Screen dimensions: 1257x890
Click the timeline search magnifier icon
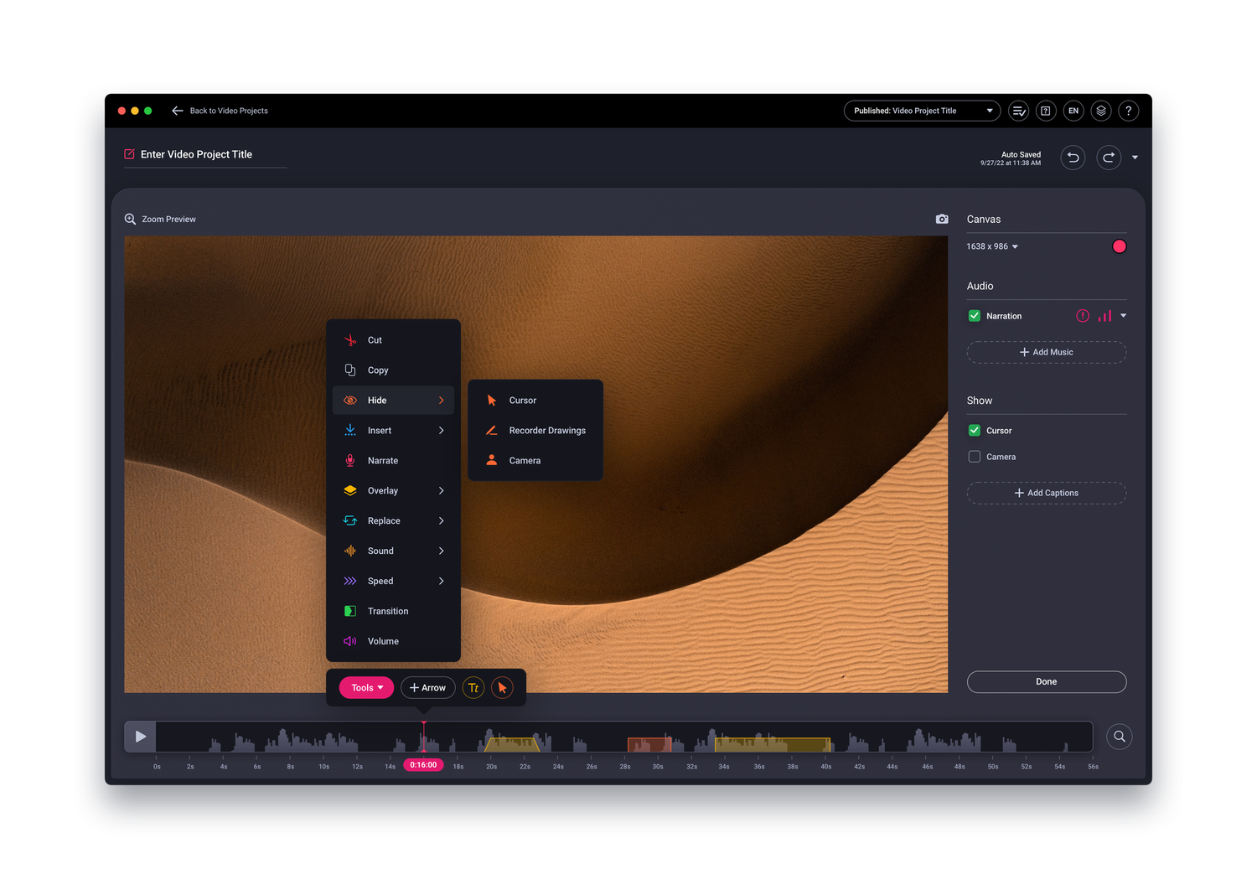pyautogui.click(x=1119, y=736)
